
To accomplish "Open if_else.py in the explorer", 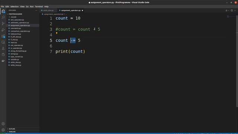I will coord(14,40).
